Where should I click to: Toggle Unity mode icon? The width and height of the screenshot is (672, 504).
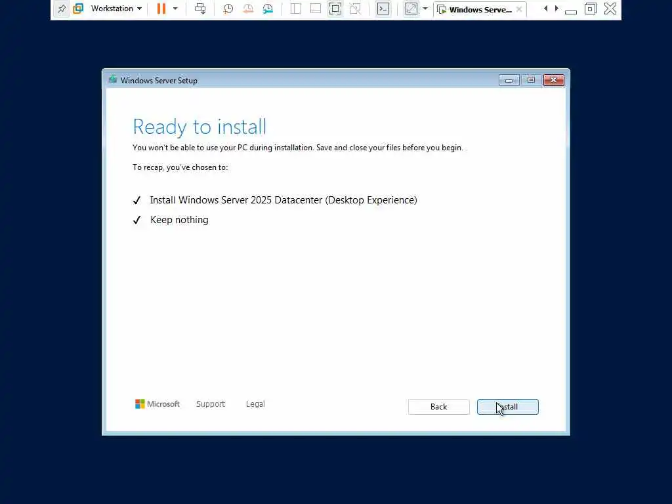coord(355,9)
